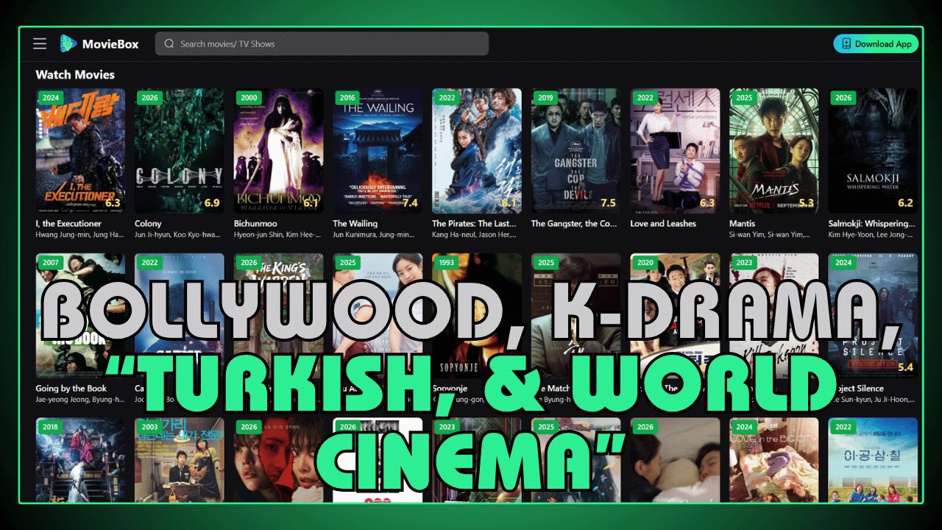
Task: Click the 'Mantis' title text
Action: pos(743,223)
